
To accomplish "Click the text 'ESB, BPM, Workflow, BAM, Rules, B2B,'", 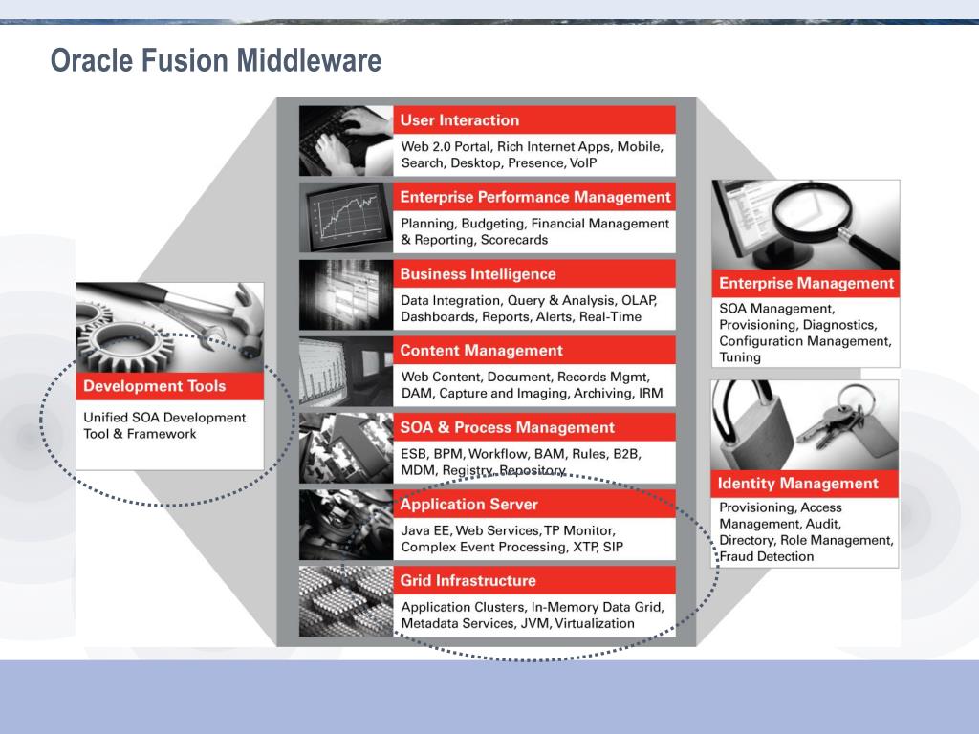I will pos(521,454).
